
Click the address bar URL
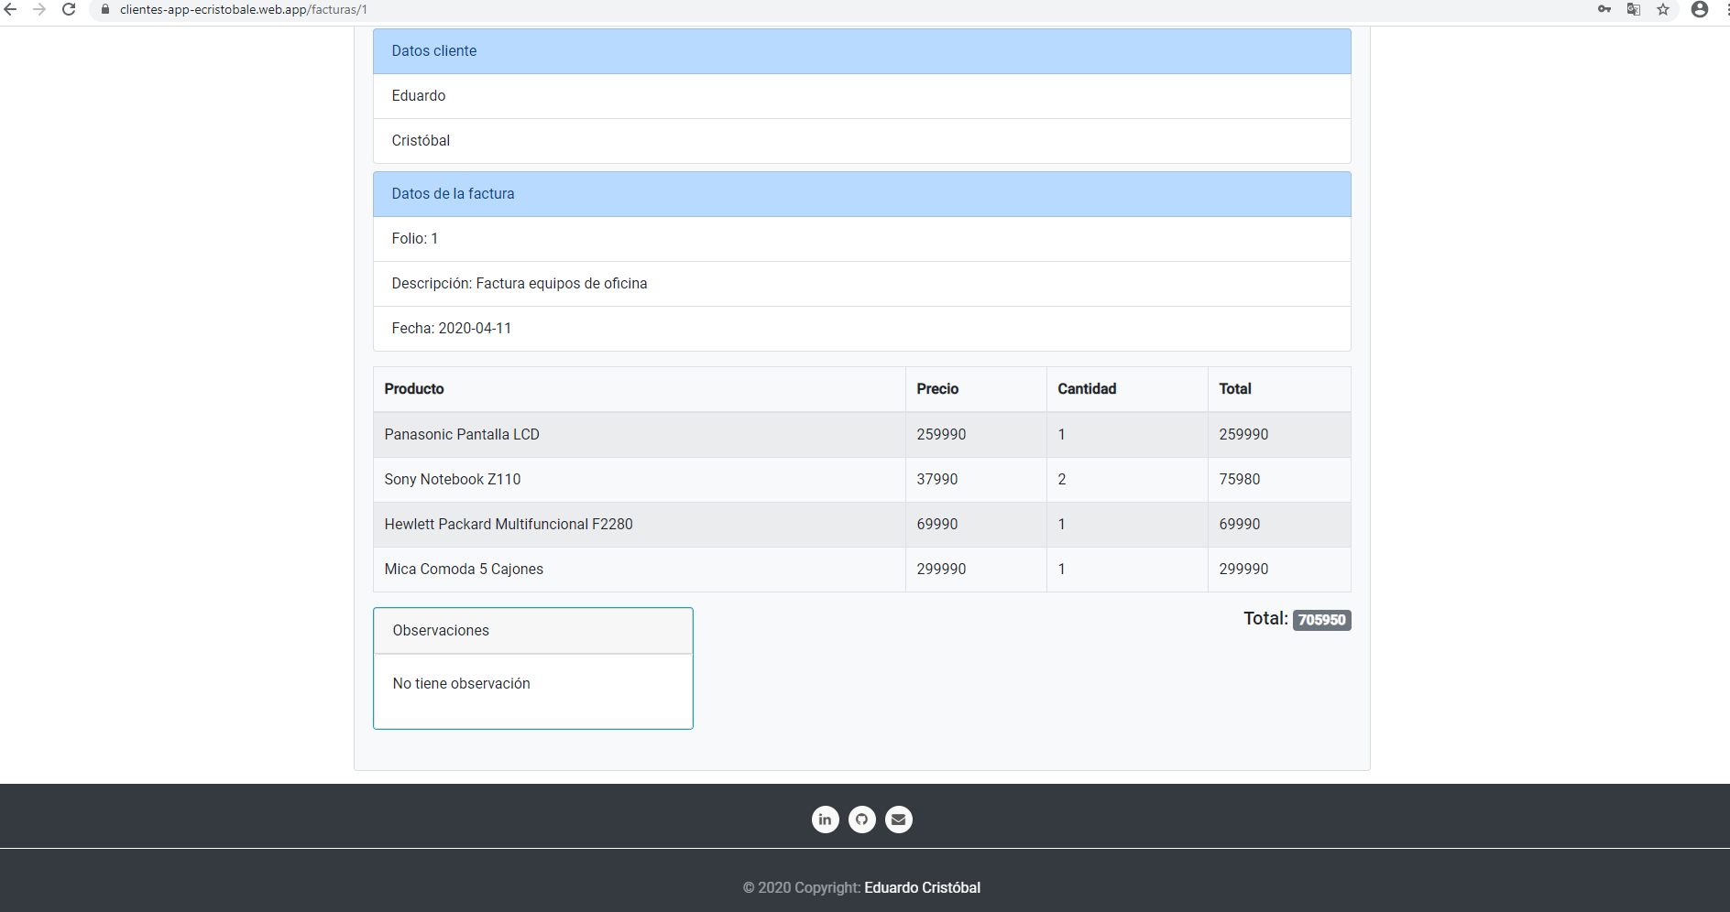coord(243,9)
